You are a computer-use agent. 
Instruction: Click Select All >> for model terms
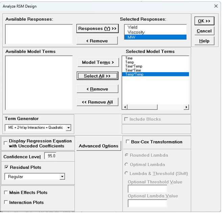click(x=97, y=76)
